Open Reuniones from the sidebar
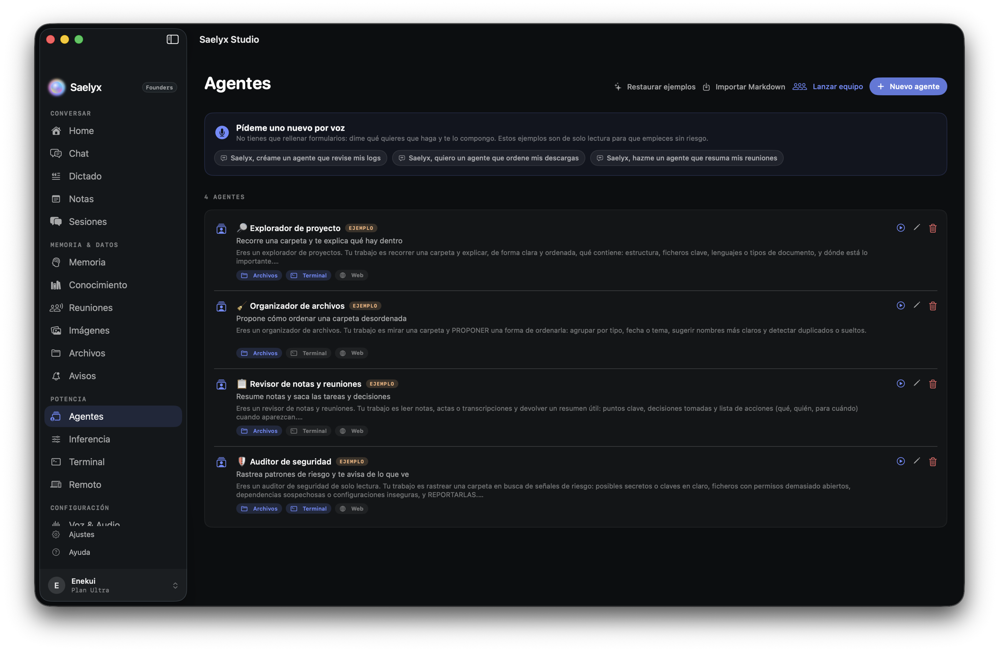Screen dimensions: 999x652 [113, 307]
